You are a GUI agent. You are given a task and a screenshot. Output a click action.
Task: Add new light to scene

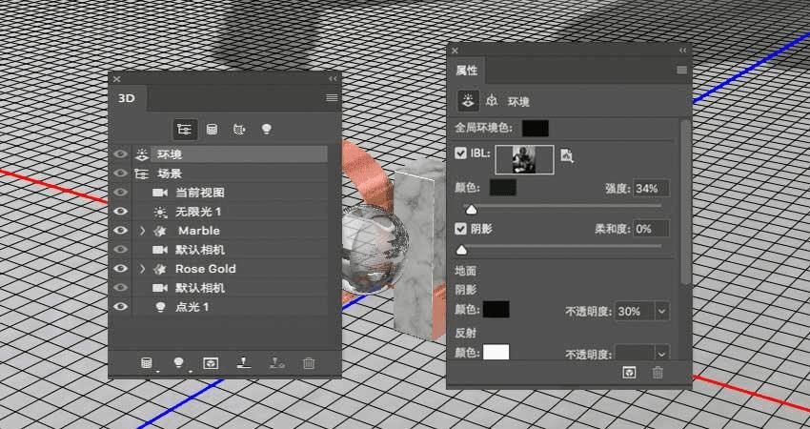pos(179,363)
